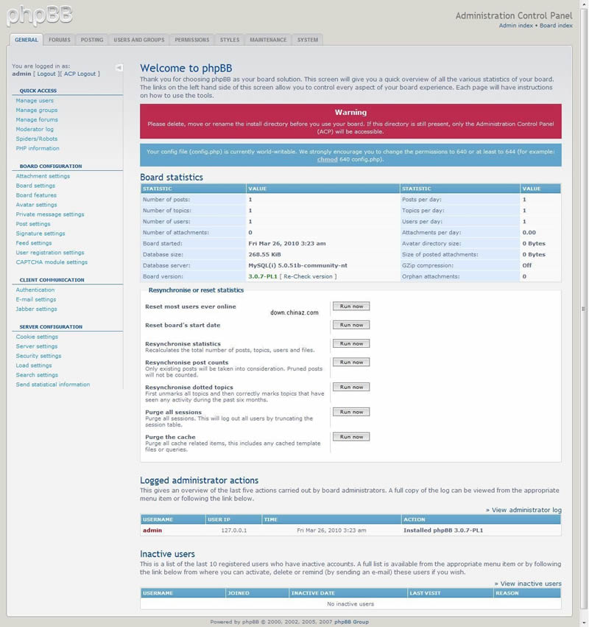This screenshot has width=589, height=627.
Task: Open User registration settings
Action: 50,253
